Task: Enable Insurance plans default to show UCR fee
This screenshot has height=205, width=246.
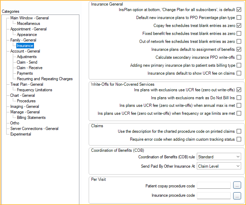Action: [239, 73]
